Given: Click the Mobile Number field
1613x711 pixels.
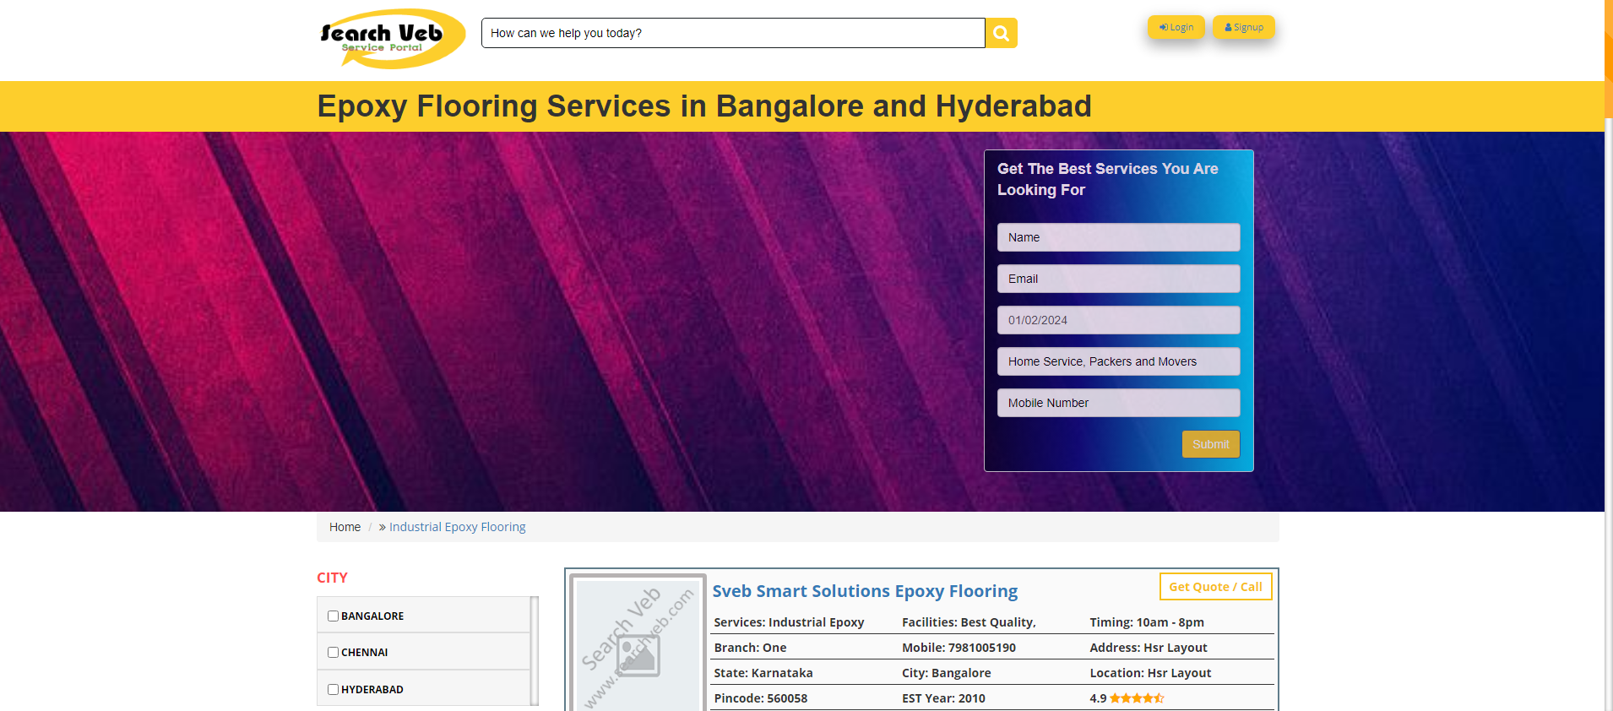Looking at the screenshot, I should (x=1118, y=403).
